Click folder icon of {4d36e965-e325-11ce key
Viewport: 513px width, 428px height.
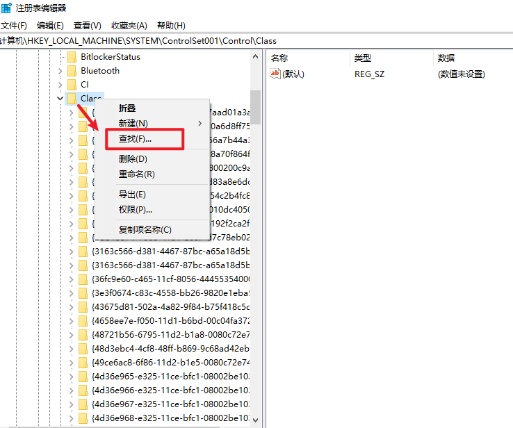tap(83, 377)
